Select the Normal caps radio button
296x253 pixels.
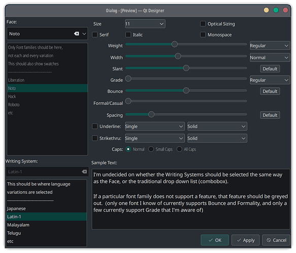128,149
